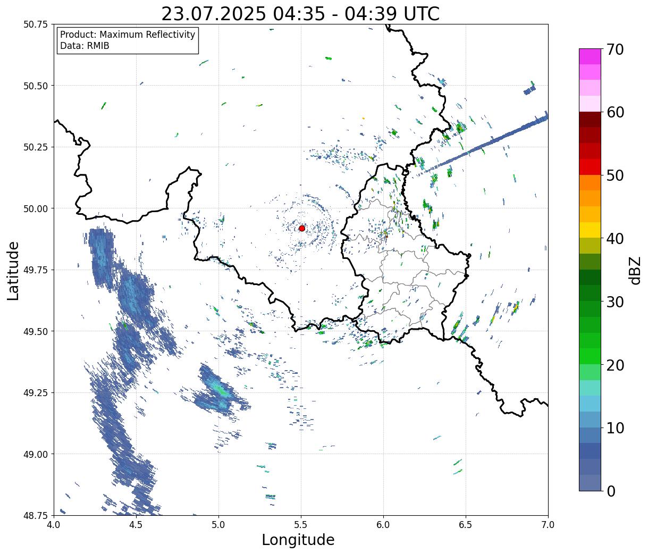Click the 50 colorbar tick label

615,175
